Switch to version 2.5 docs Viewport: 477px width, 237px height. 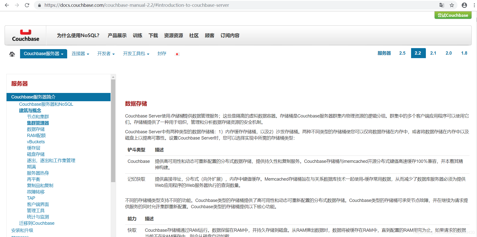pos(402,53)
